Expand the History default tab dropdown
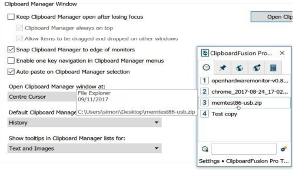The width and height of the screenshot is (296, 177). pyautogui.click(x=84, y=123)
